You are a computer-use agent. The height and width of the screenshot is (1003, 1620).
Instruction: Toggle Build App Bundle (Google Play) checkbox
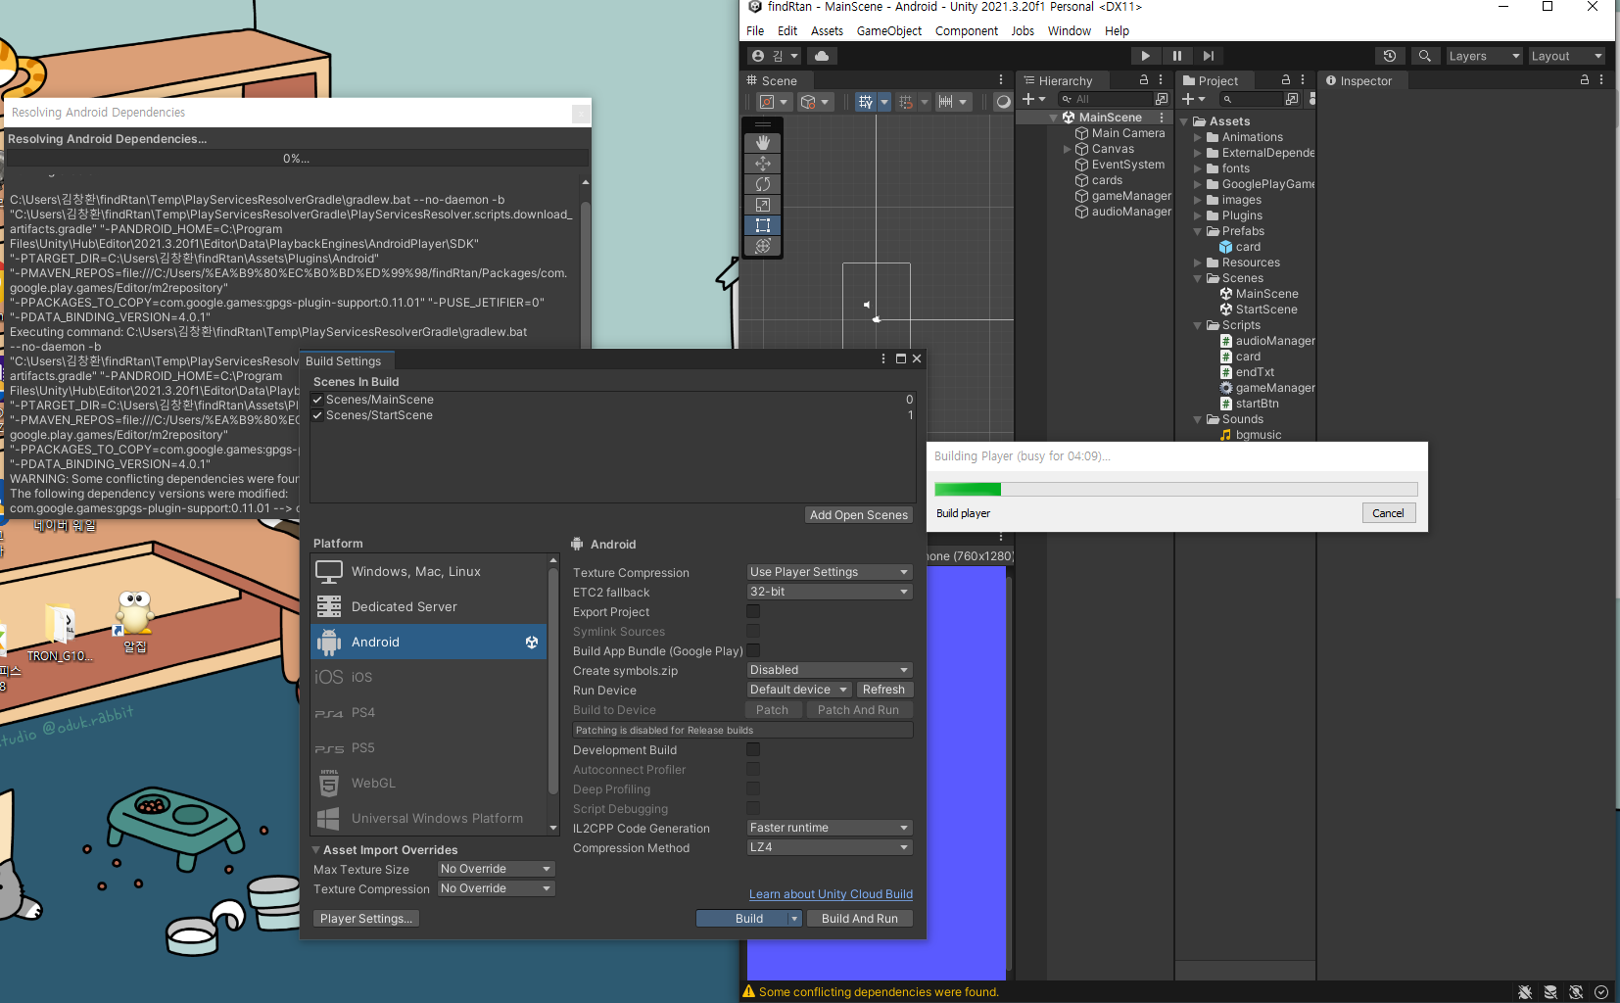pyautogui.click(x=753, y=651)
